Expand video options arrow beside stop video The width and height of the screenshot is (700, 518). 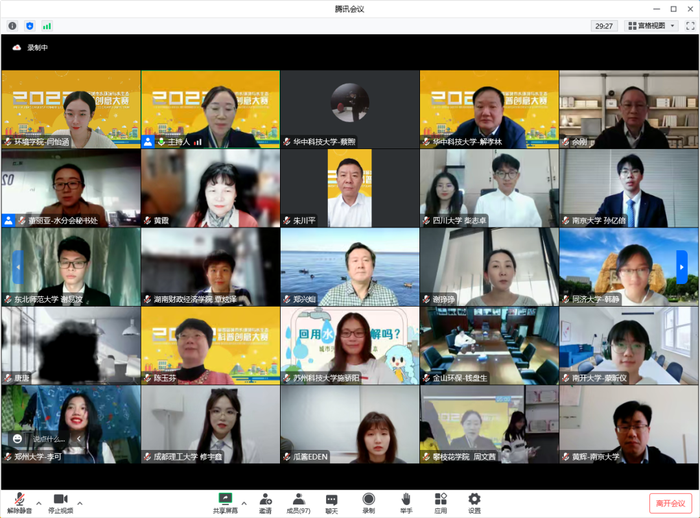tap(80, 503)
